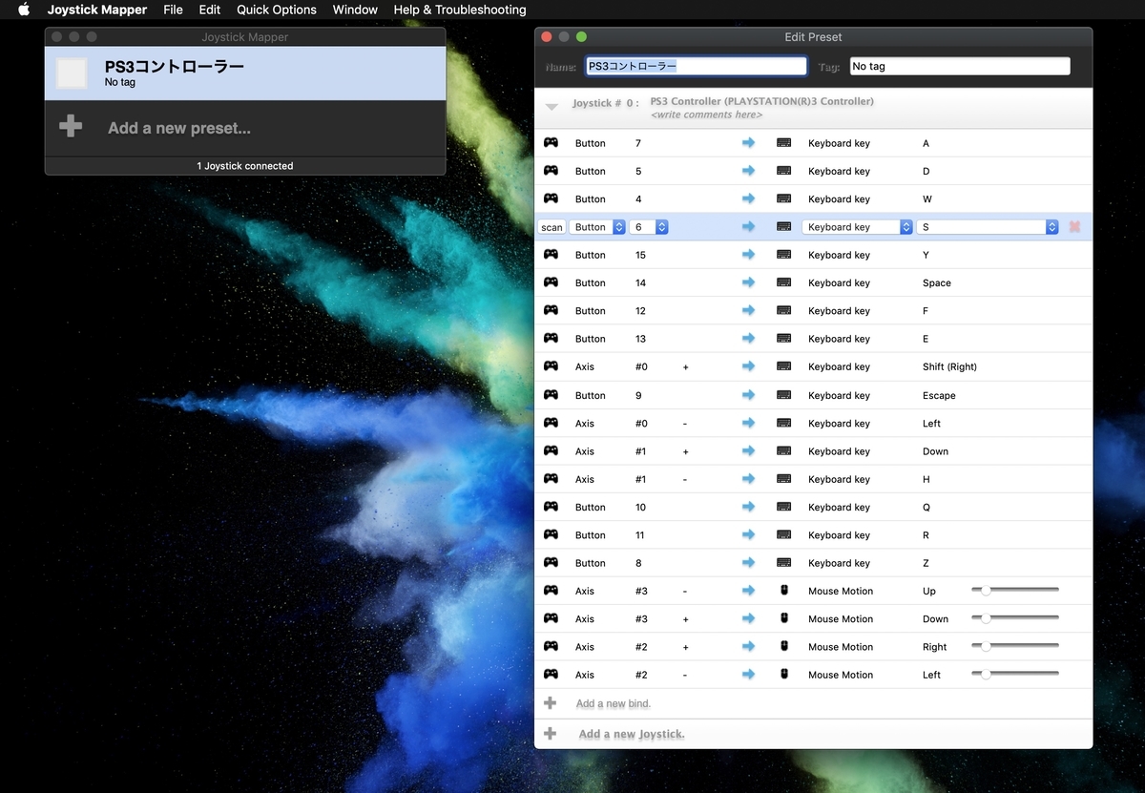This screenshot has width=1145, height=793.
Task: Click the keyboard icon on the key A row
Action: [x=784, y=143]
